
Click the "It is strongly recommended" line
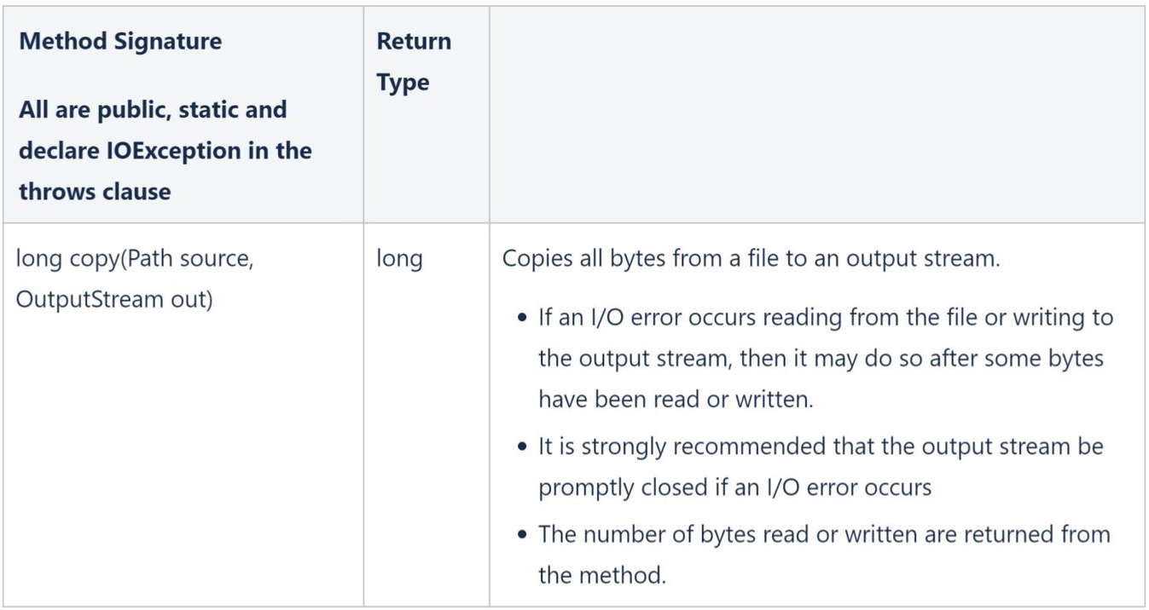point(820,446)
